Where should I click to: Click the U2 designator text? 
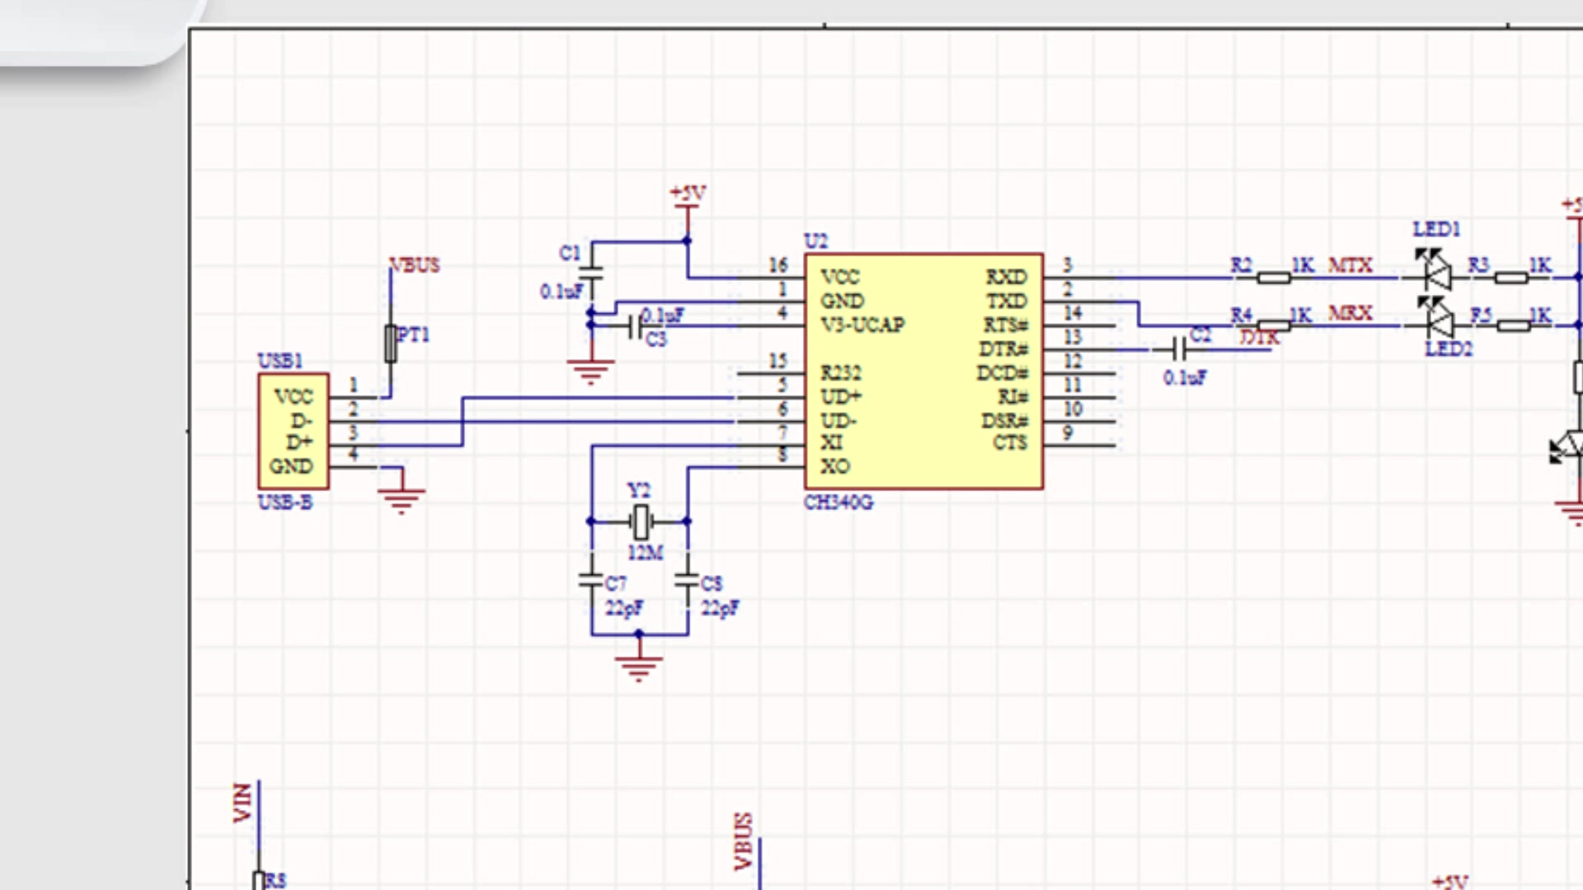click(816, 241)
